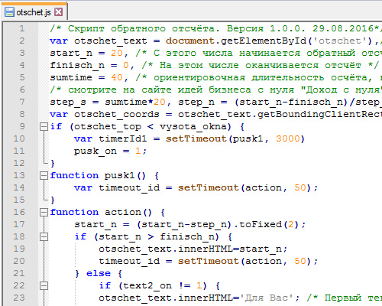Screen dimensions: 382x306
Task: Collapse the if block fold at line 18
Action: 44,236
